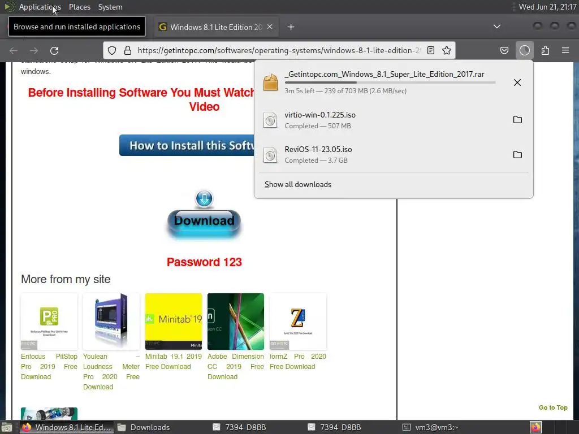Click the Minitab 19 thumbnail

(174, 322)
